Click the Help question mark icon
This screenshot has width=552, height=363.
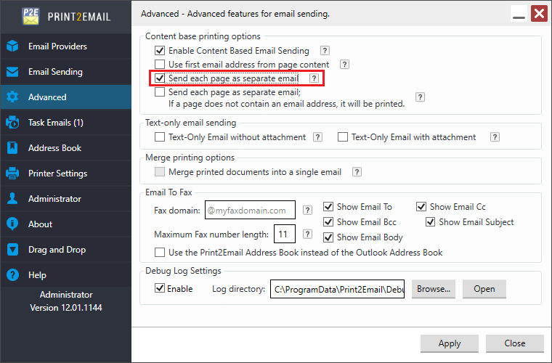12,274
